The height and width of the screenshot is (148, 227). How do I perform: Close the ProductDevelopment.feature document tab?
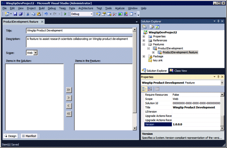[42, 22]
